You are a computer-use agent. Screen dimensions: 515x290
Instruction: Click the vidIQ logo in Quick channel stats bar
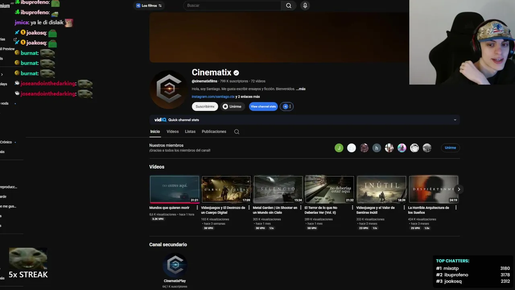pyautogui.click(x=160, y=120)
